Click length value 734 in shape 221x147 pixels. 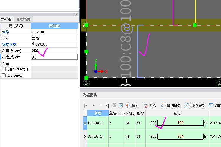pyautogui.click(x=181, y=136)
